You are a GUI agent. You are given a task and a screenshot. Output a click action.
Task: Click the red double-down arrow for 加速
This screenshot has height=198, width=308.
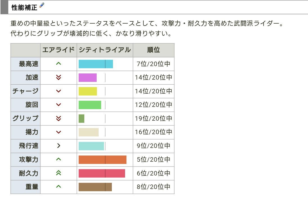coord(58,78)
